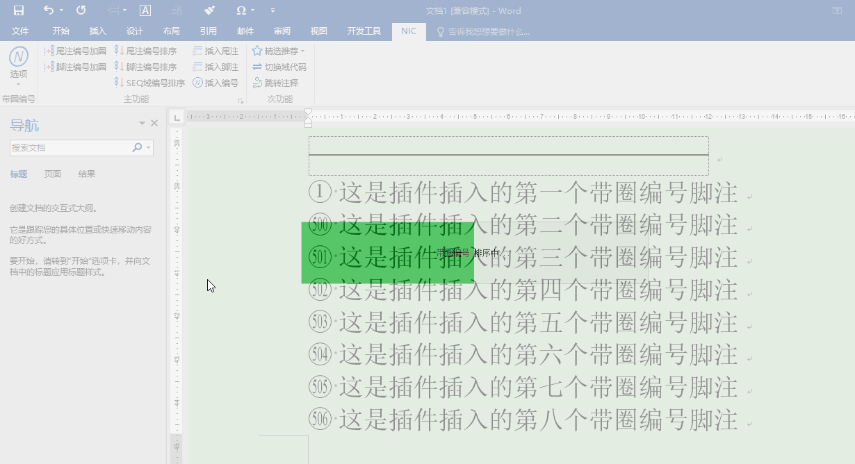Screen dimensions: 855x464
Task: Close the 导航 navigation pane
Action: pyautogui.click(x=154, y=123)
